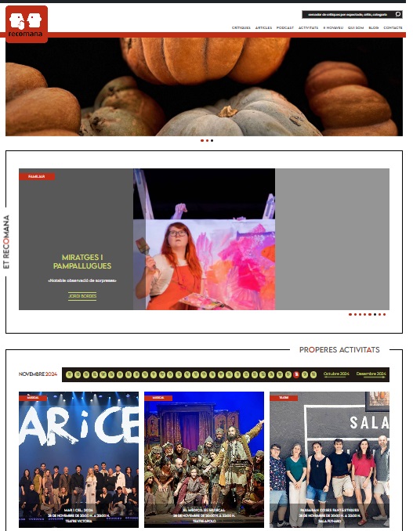Image resolution: width=413 pixels, height=531 pixels.
Task: Go to Desembre 2024 calendar
Action: tap(371, 374)
